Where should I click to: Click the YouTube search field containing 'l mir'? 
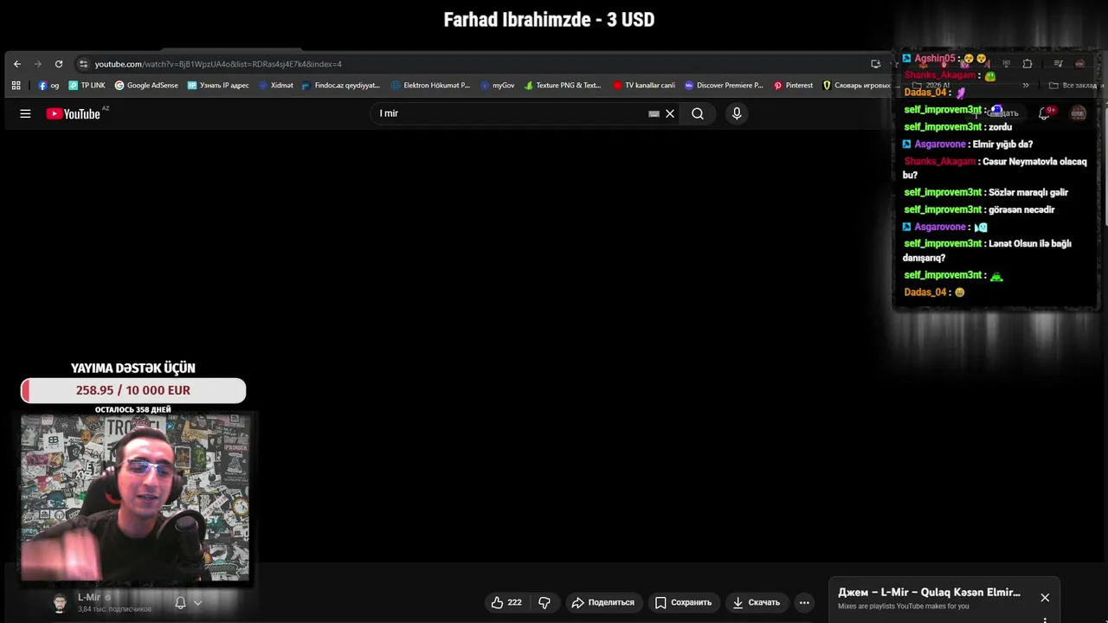pos(511,113)
